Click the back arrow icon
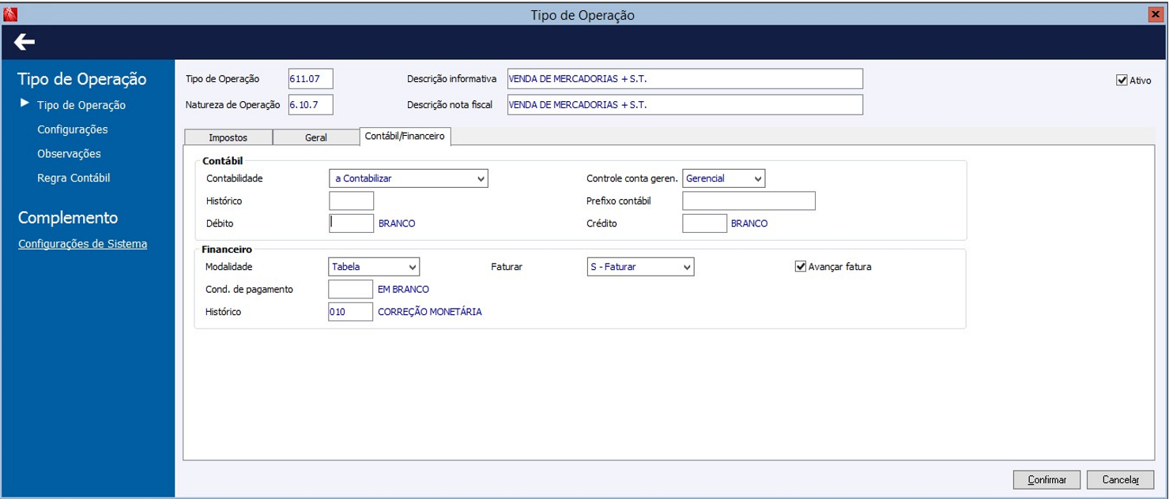Image resolution: width=1169 pixels, height=499 pixels. point(25,42)
